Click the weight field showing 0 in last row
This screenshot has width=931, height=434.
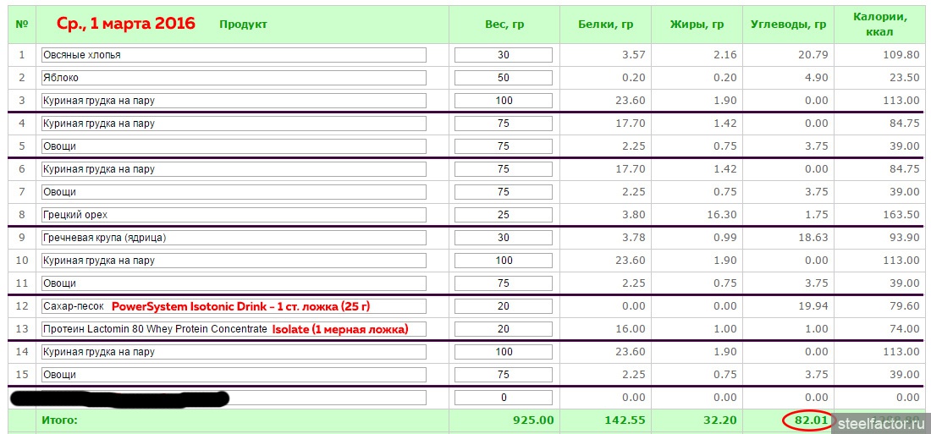pos(504,398)
